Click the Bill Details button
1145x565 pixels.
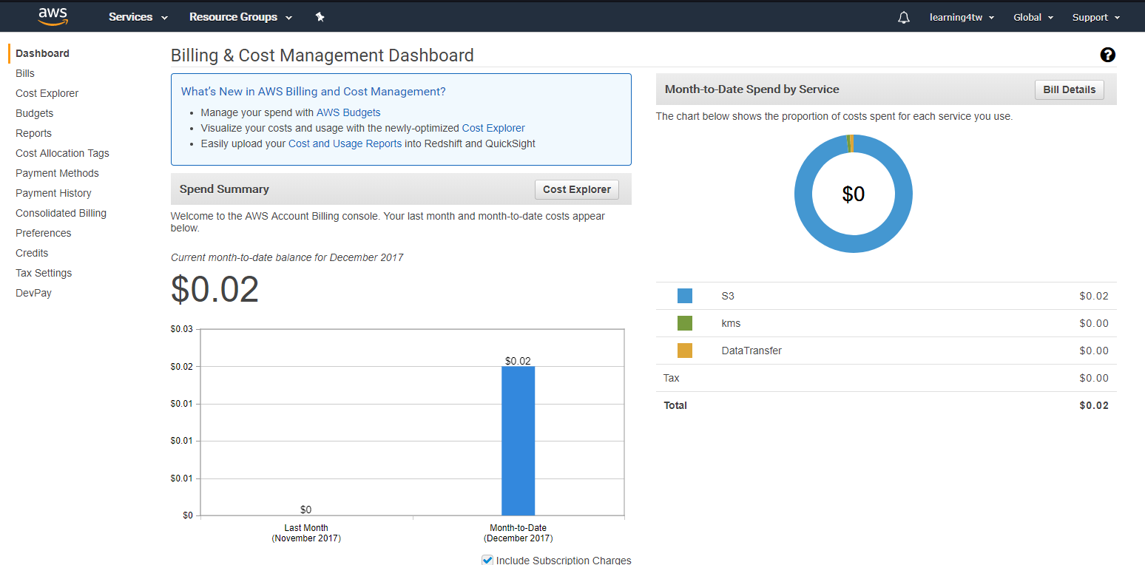1069,89
